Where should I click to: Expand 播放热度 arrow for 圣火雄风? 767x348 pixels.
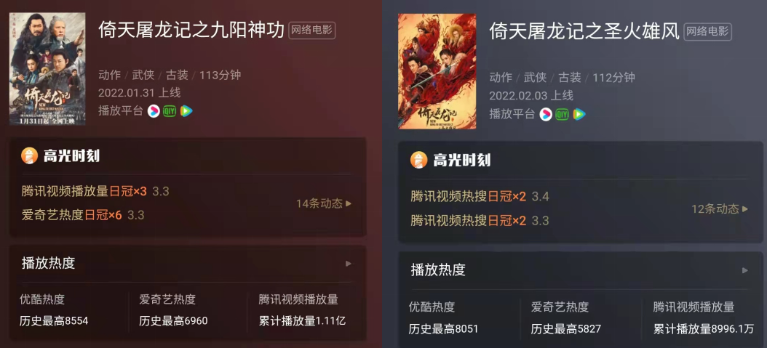point(744,270)
